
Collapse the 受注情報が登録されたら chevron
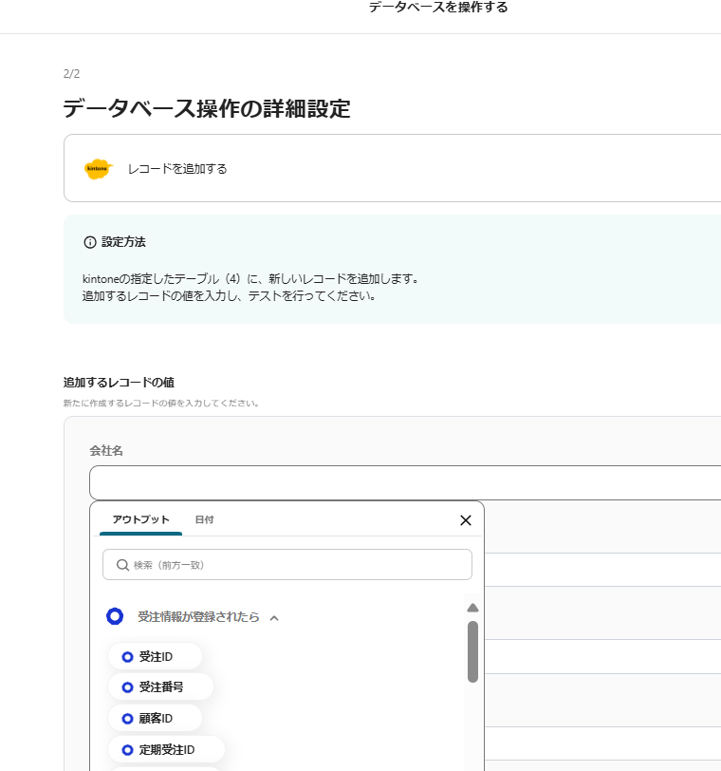click(x=274, y=618)
